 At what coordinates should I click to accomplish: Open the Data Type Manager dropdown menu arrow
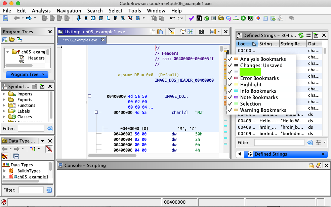43,141
